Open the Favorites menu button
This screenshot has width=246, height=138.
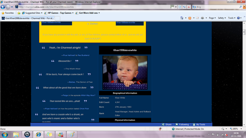point(8,13)
